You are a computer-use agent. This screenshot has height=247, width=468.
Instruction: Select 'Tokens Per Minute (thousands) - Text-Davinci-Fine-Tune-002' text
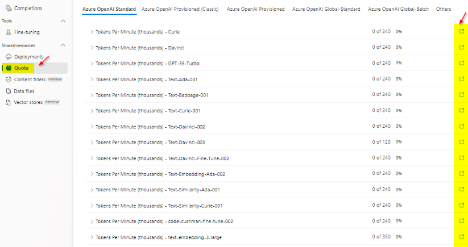pos(162,158)
